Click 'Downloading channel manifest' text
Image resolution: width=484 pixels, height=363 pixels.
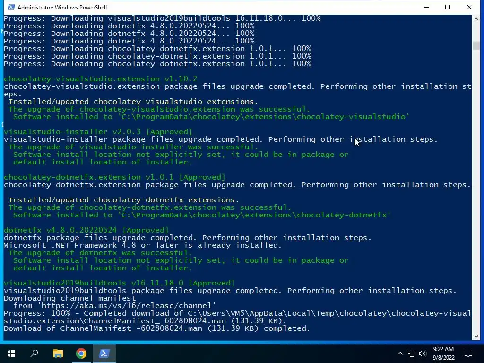70,298
